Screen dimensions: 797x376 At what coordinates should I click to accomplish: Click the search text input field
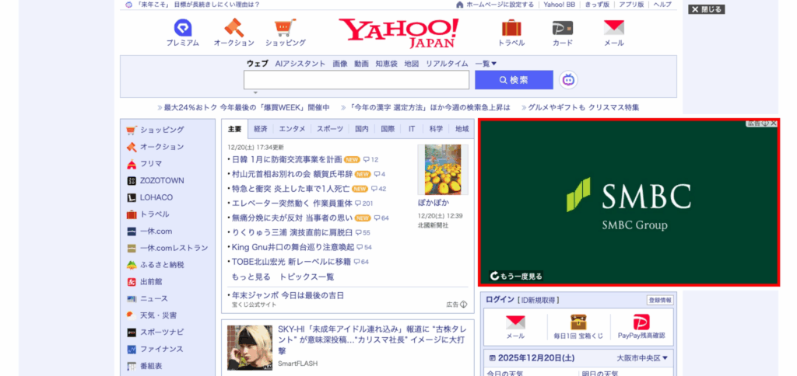[x=356, y=80]
